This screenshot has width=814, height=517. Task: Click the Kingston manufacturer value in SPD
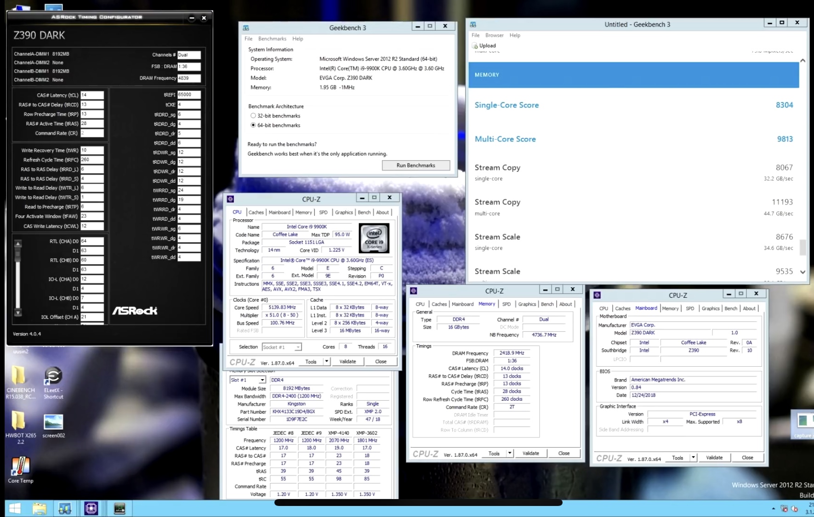coord(296,404)
